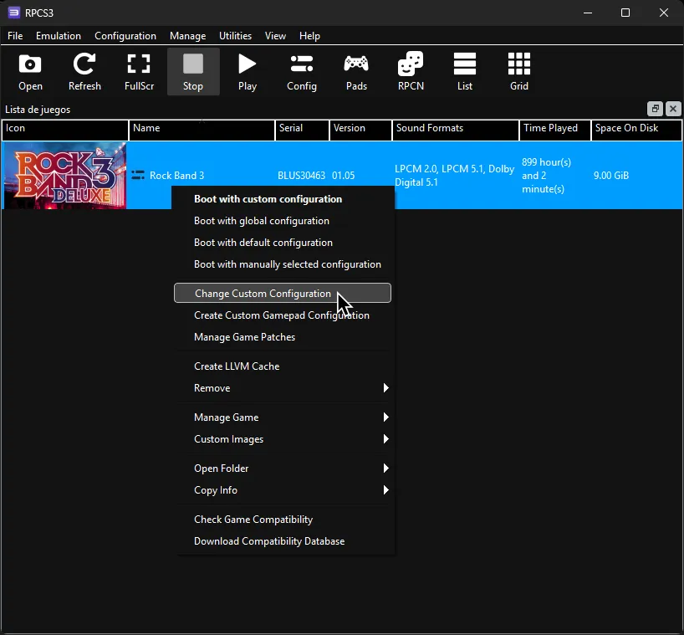The height and width of the screenshot is (635, 684).
Task: Switch to Grid view mode
Action: [x=518, y=71]
